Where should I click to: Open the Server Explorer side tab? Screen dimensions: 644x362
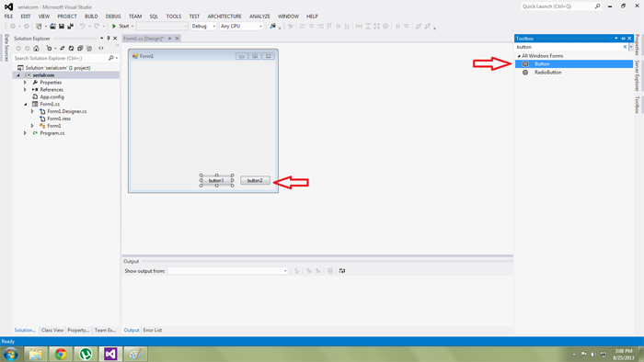coord(637,76)
